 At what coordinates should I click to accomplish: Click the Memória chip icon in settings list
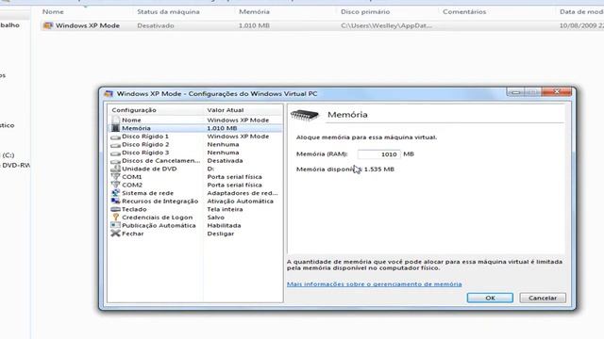pos(115,128)
